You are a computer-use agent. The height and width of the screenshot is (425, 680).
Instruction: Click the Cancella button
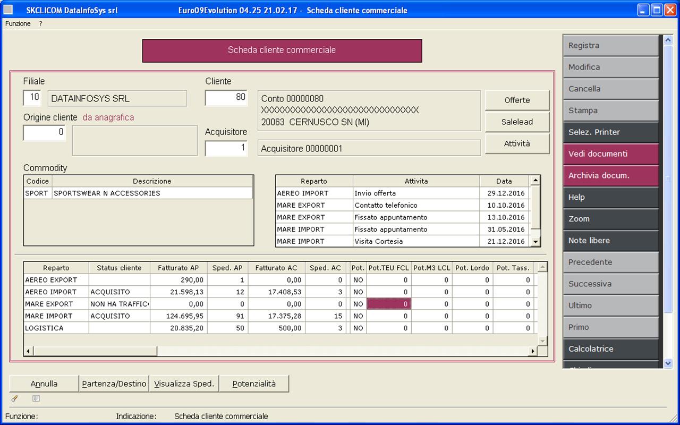[x=611, y=89]
